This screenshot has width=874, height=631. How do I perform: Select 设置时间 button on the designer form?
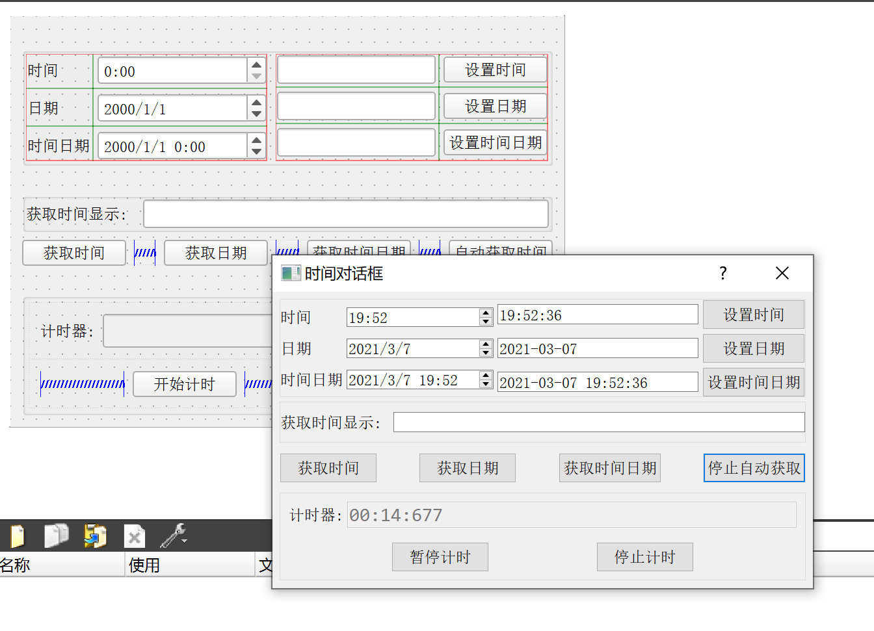tap(496, 70)
